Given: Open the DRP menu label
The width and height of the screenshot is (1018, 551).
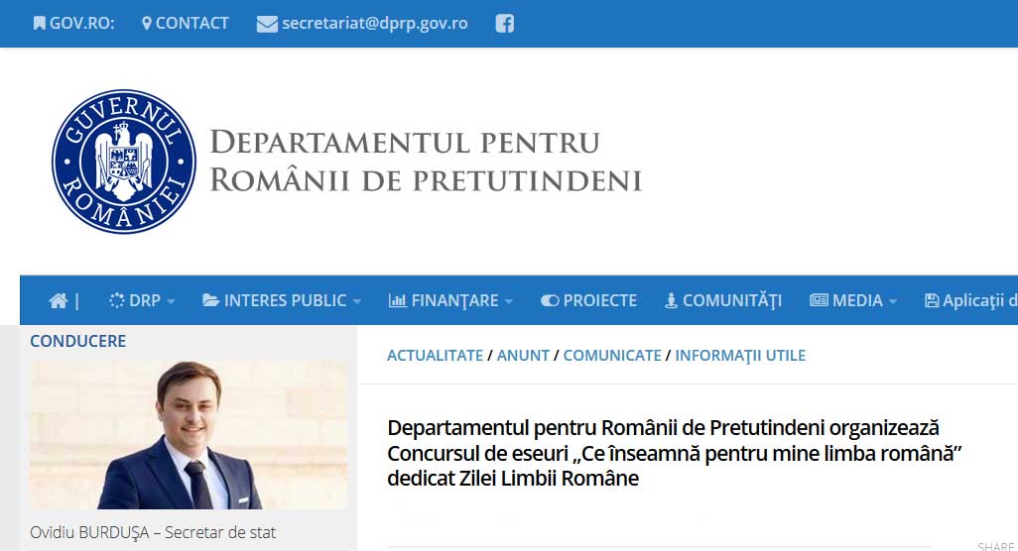Looking at the screenshot, I should tap(145, 301).
